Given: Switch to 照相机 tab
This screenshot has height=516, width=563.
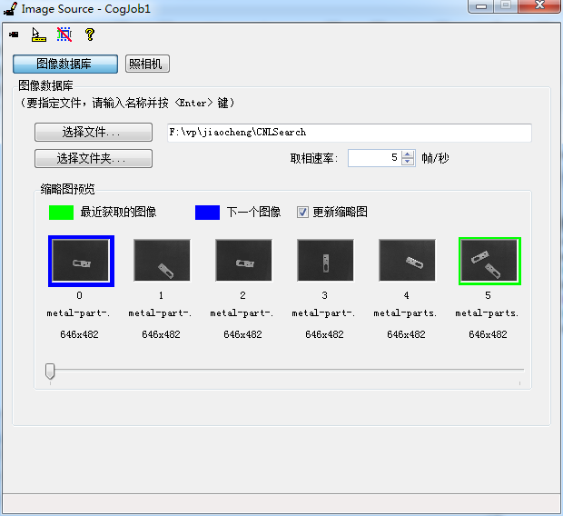Looking at the screenshot, I should (147, 64).
